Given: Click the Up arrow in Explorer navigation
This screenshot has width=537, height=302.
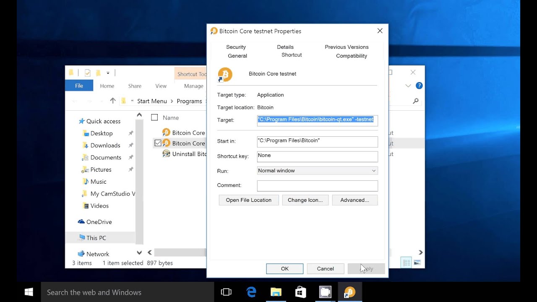Looking at the screenshot, I should [112, 101].
